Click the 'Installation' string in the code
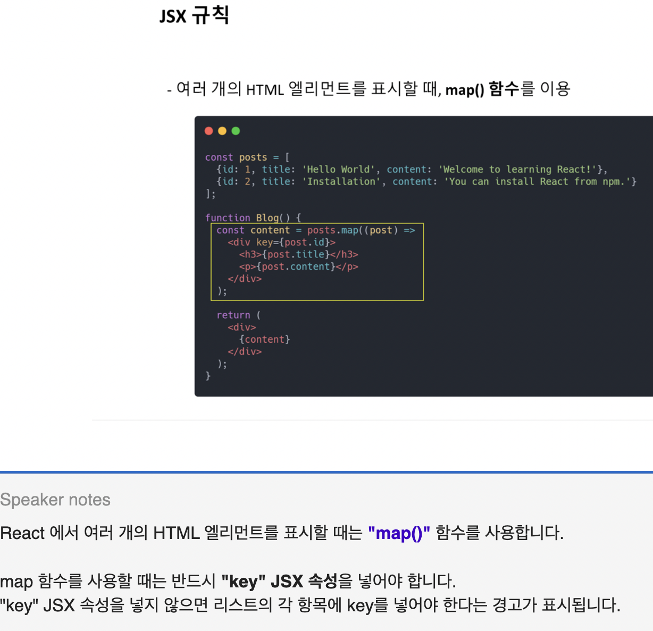 tap(341, 181)
